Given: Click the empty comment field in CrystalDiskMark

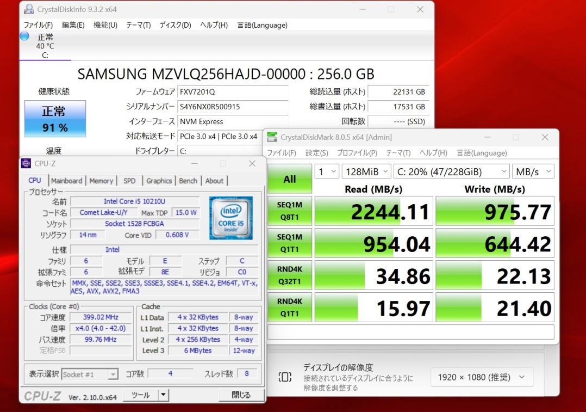Looking at the screenshot, I should pos(411,332).
